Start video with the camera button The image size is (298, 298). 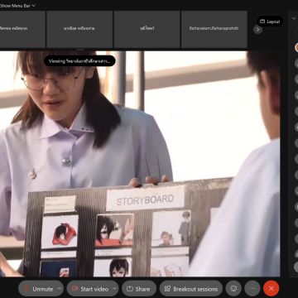89,289
